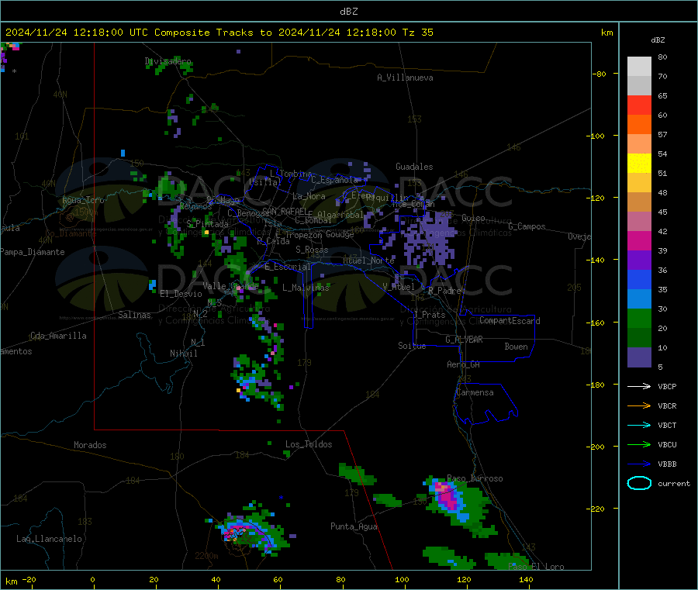Screen dimensions: 698x590
Task: Click the magenta 39 dBZ legend color block
Action: 639,240
